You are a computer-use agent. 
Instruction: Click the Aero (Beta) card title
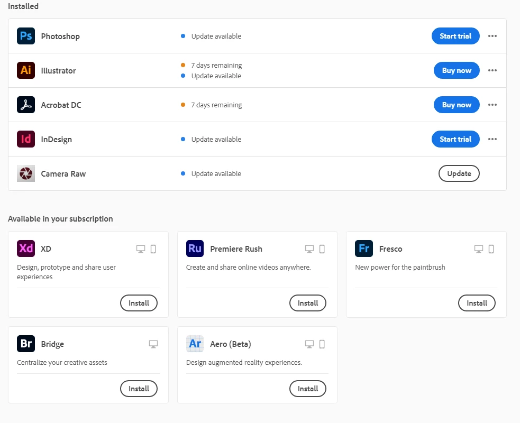(231, 344)
